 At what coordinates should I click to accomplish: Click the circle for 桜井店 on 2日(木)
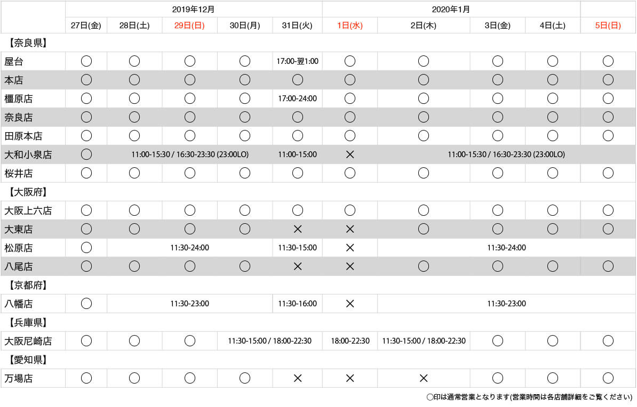423,173
